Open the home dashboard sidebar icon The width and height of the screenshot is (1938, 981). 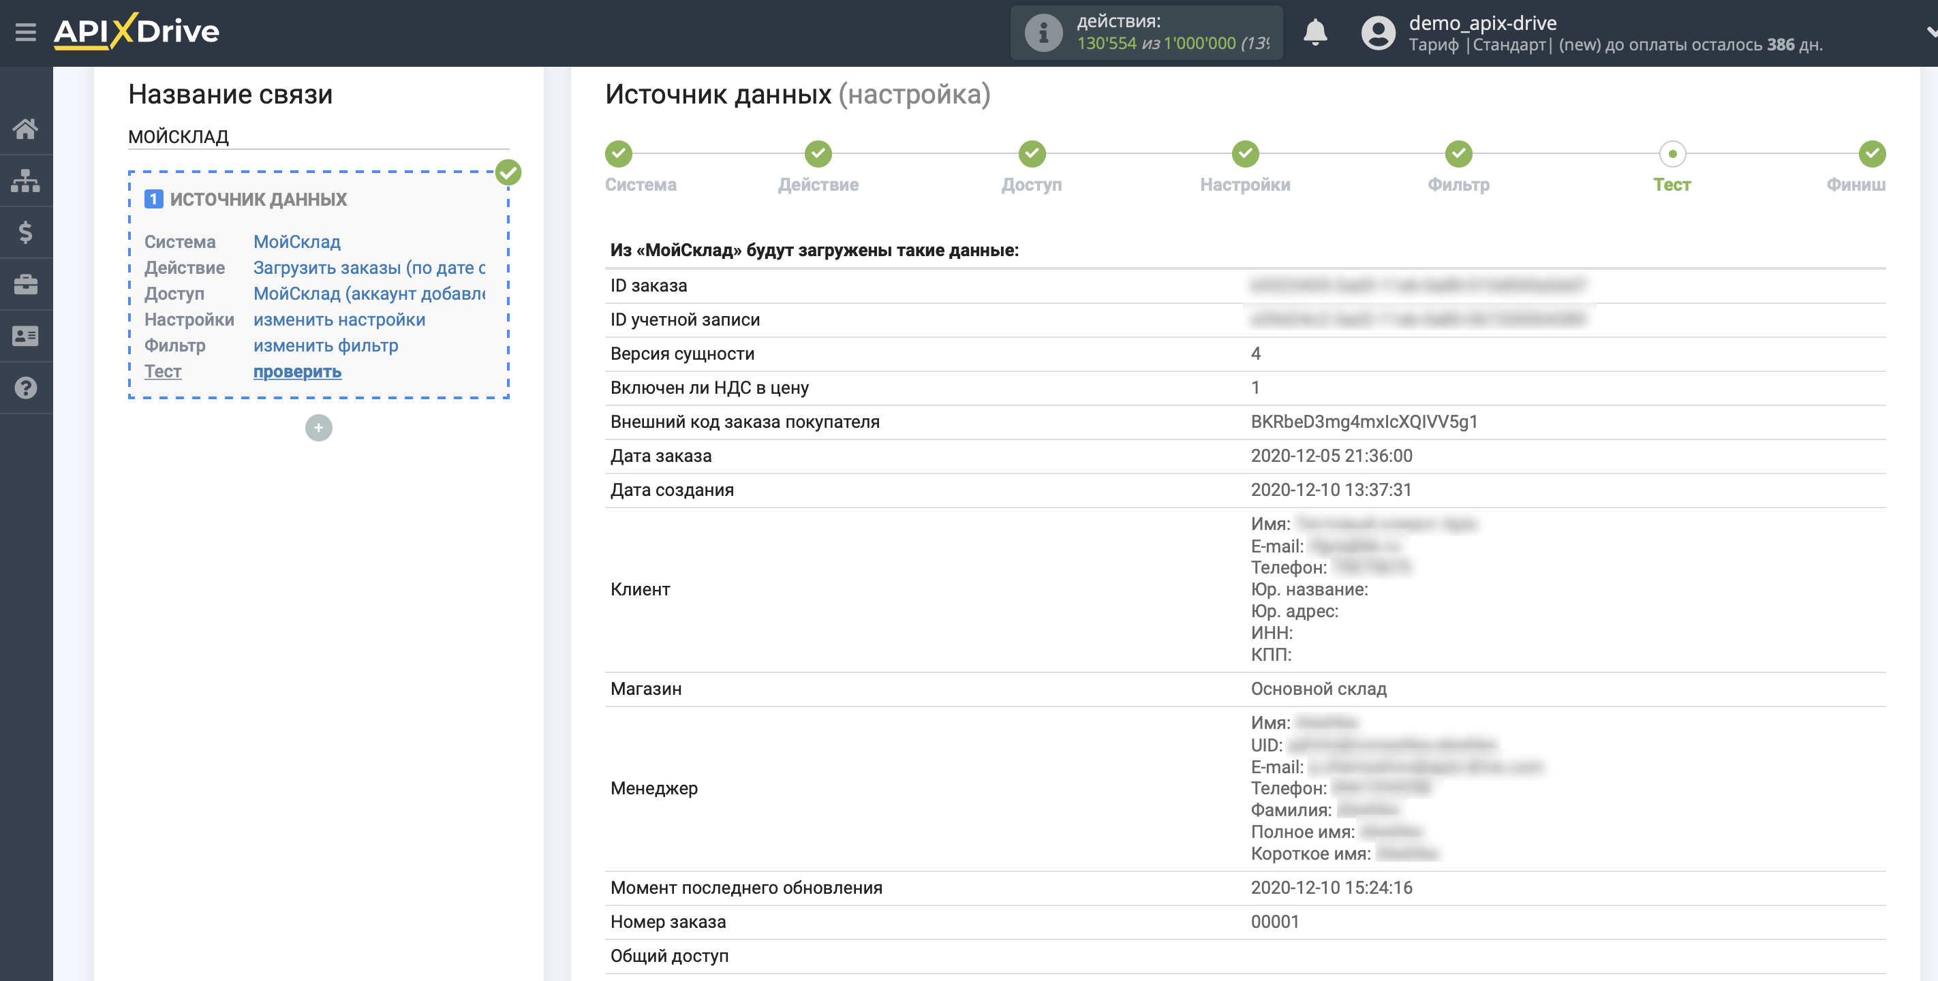pyautogui.click(x=26, y=129)
